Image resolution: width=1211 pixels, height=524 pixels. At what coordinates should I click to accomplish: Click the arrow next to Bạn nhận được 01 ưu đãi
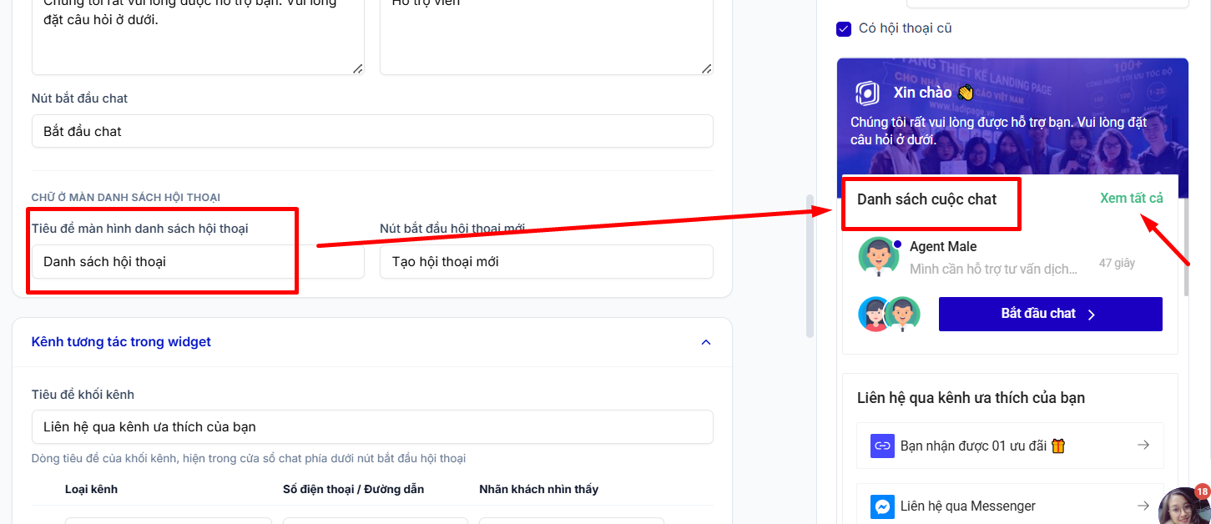point(1143,446)
